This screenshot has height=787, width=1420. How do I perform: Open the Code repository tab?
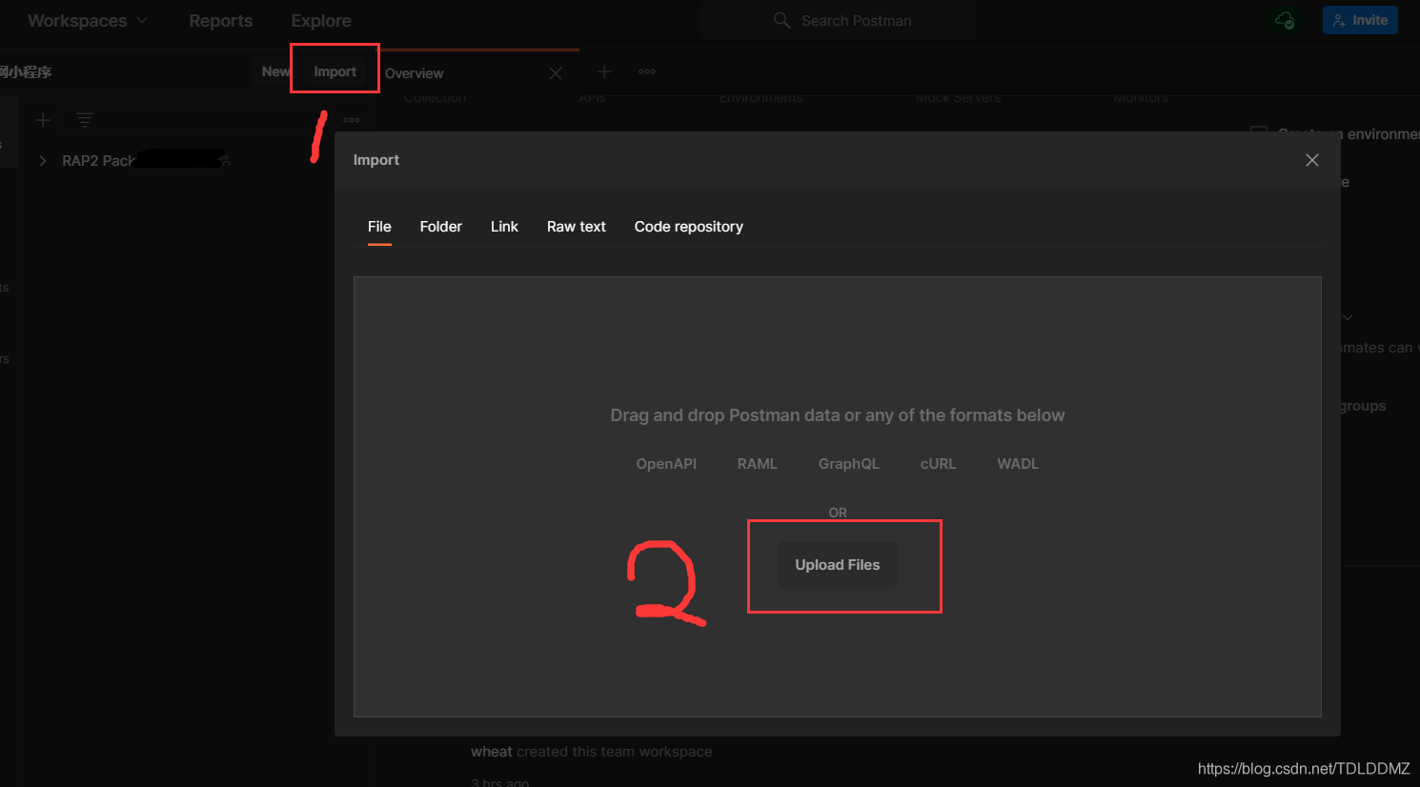(689, 227)
